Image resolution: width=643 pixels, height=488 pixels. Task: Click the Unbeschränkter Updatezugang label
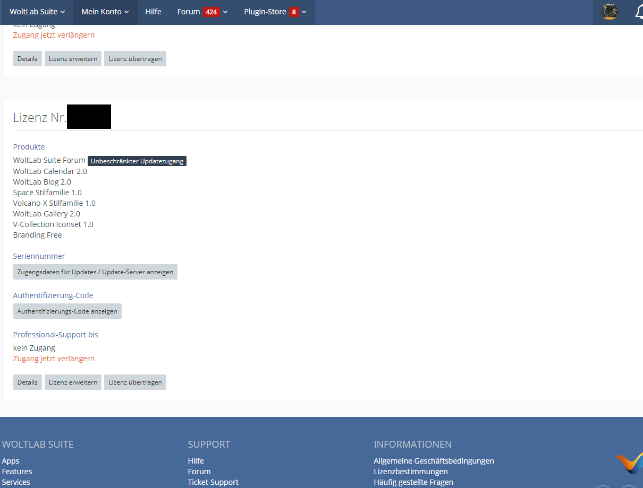point(137,161)
